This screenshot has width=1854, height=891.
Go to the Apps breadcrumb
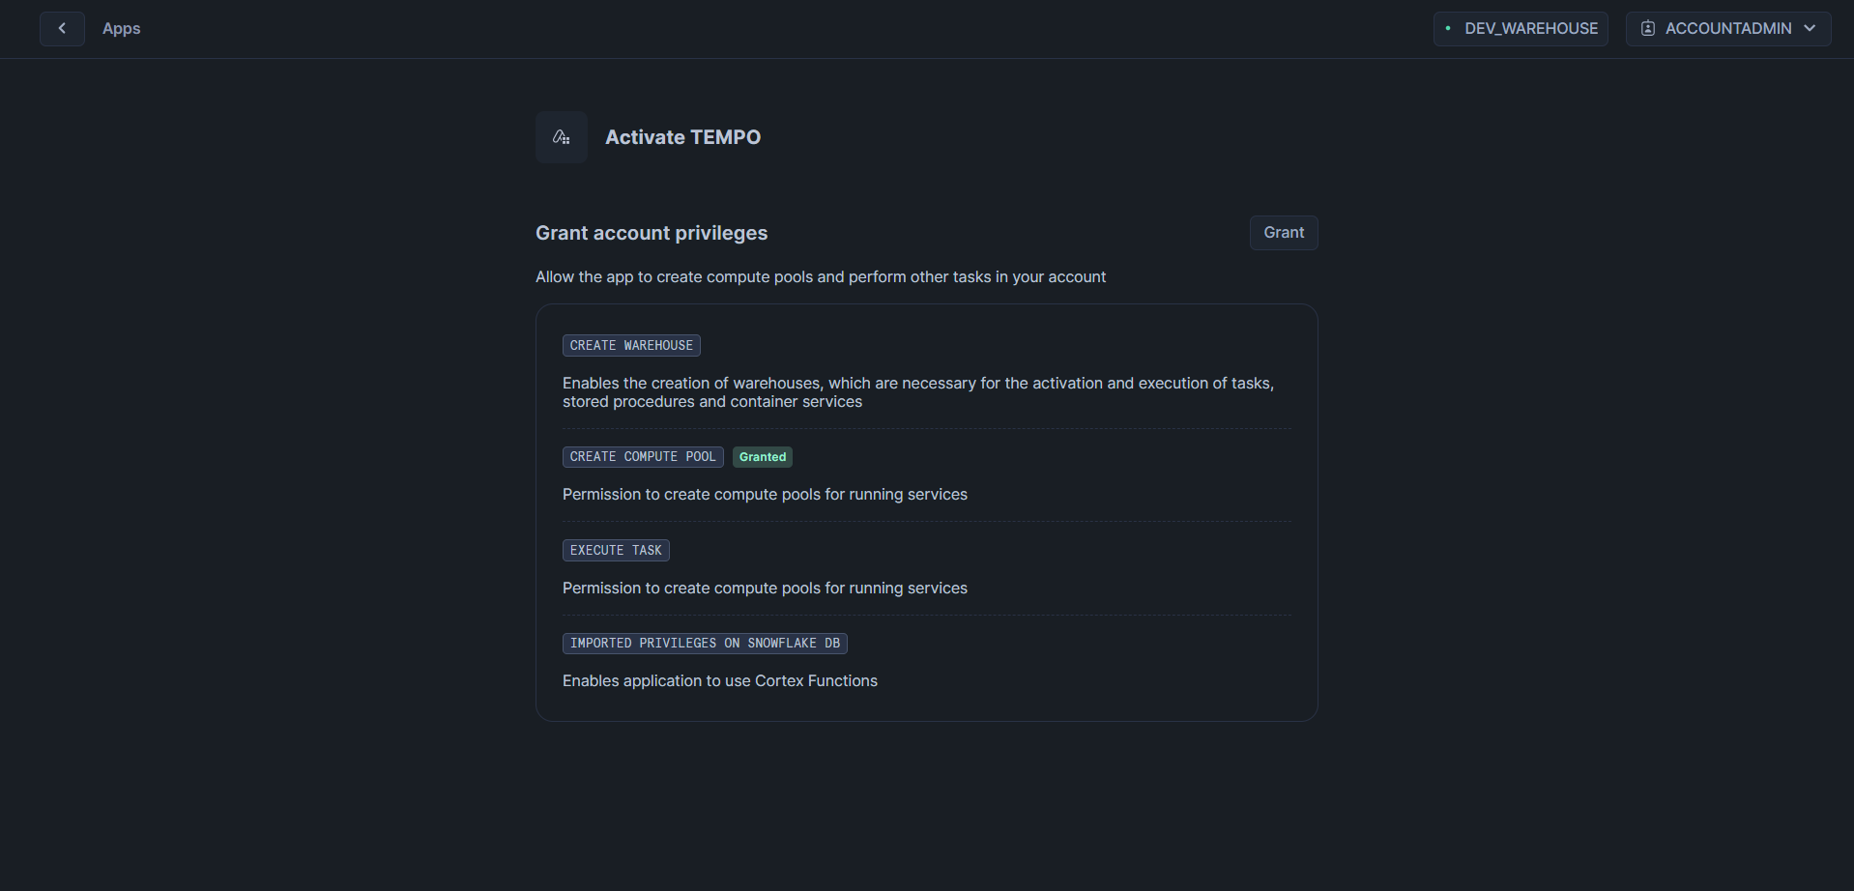pos(122,28)
